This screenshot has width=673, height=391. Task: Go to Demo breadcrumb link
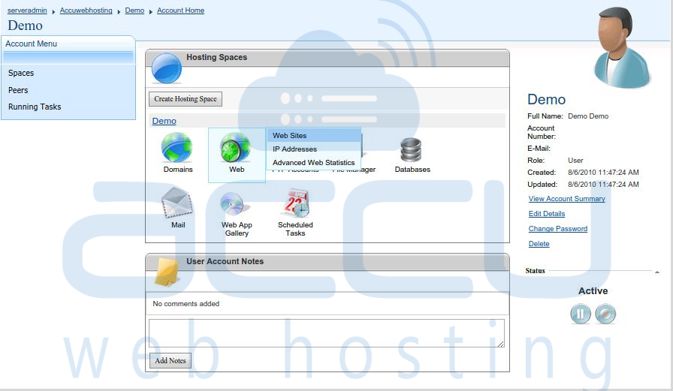134,11
